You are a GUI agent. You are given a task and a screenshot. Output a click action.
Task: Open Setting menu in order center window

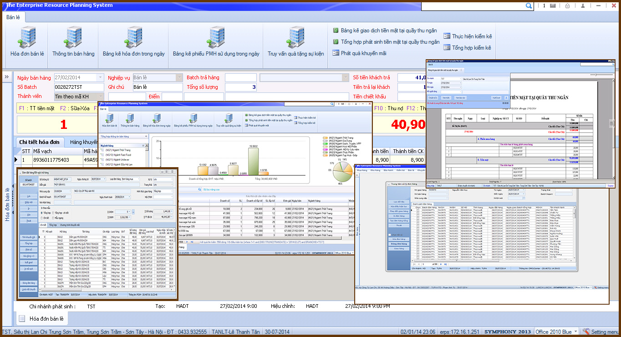click(x=601, y=287)
